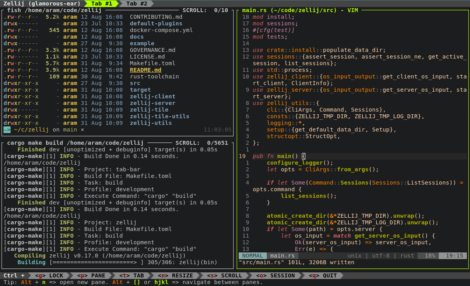The width and height of the screenshot is (470, 286).
Task: Click the 19:15 cursor position indicator
Action: click(454, 256)
